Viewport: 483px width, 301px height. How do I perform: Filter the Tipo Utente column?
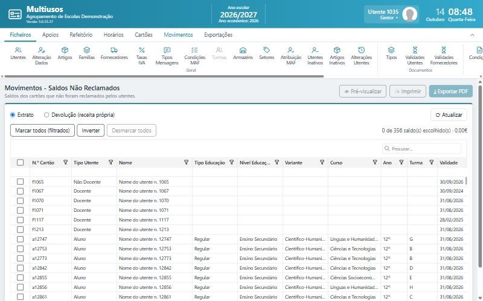tap(110, 162)
